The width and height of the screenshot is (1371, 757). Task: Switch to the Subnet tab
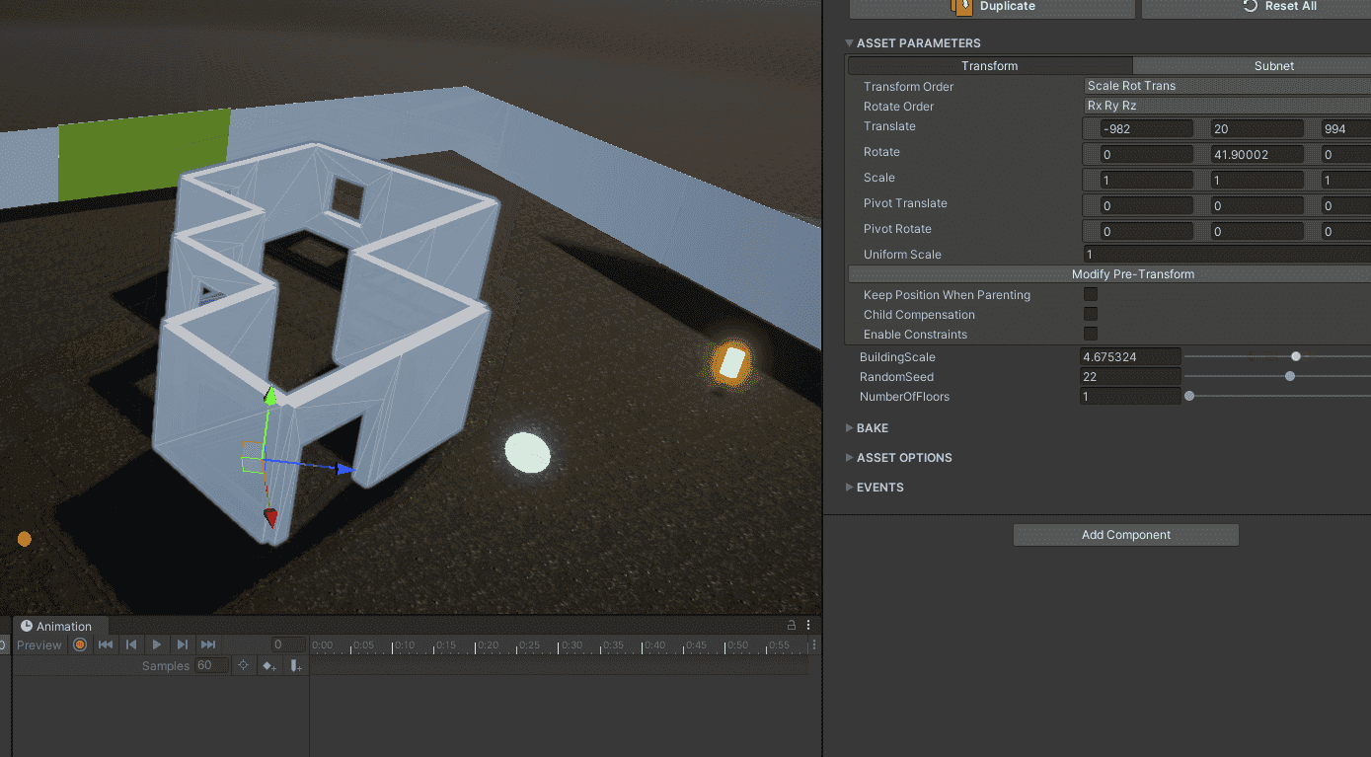click(x=1273, y=65)
